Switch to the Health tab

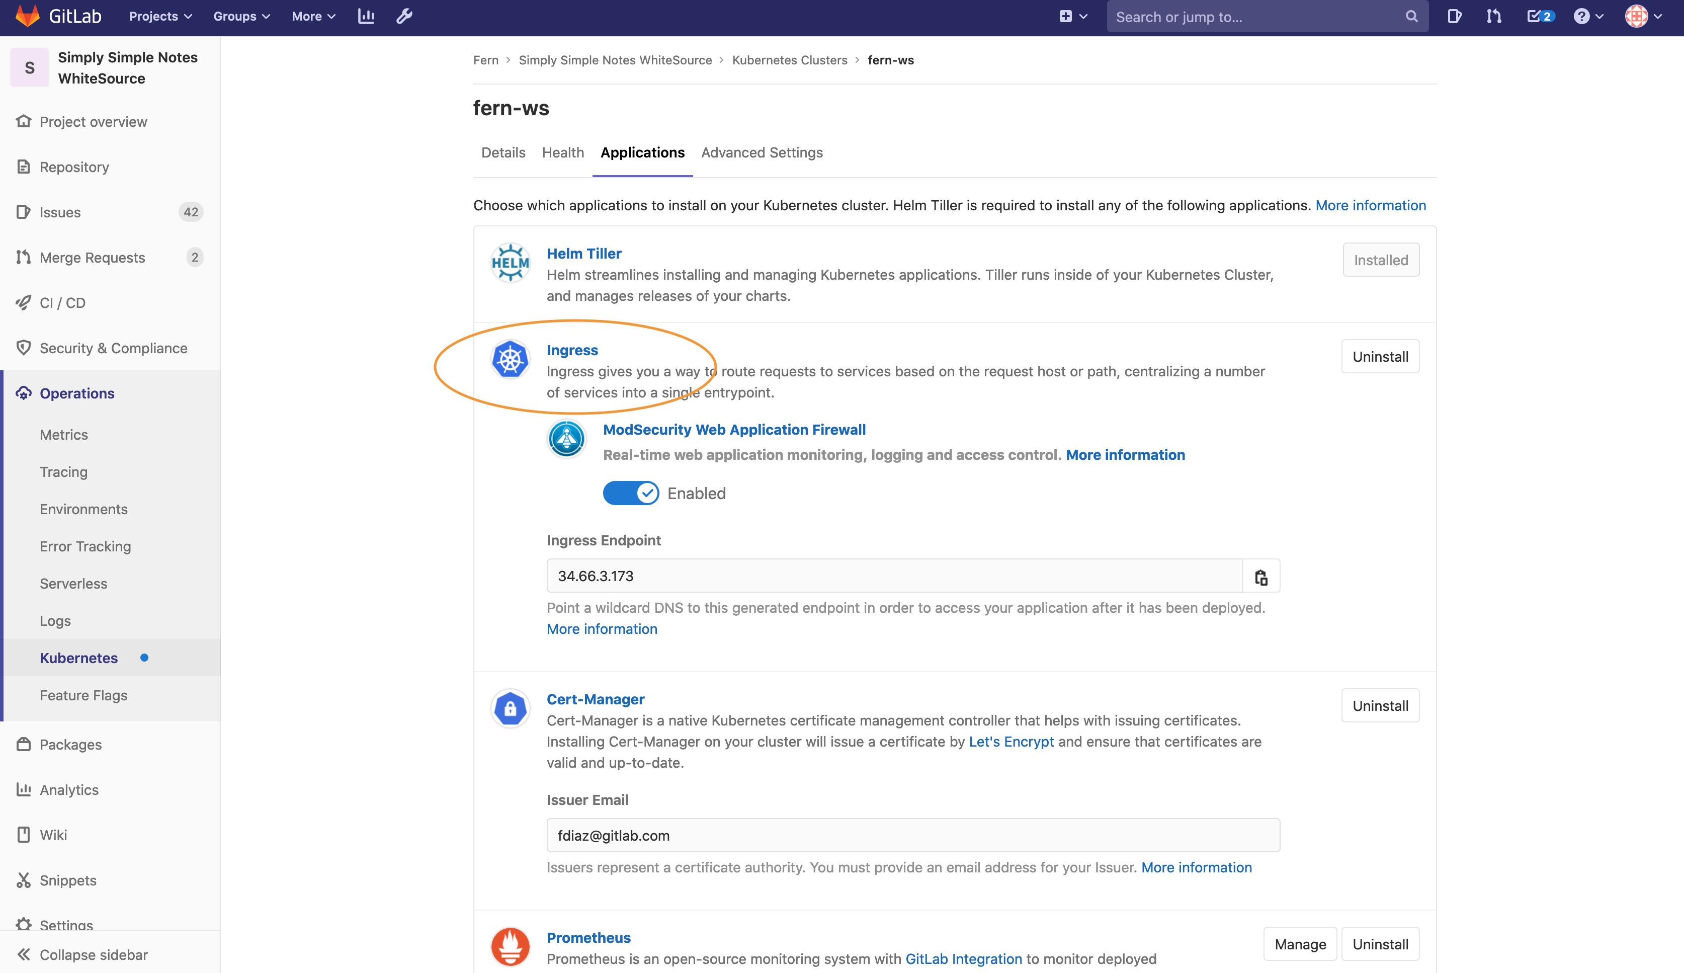point(562,152)
